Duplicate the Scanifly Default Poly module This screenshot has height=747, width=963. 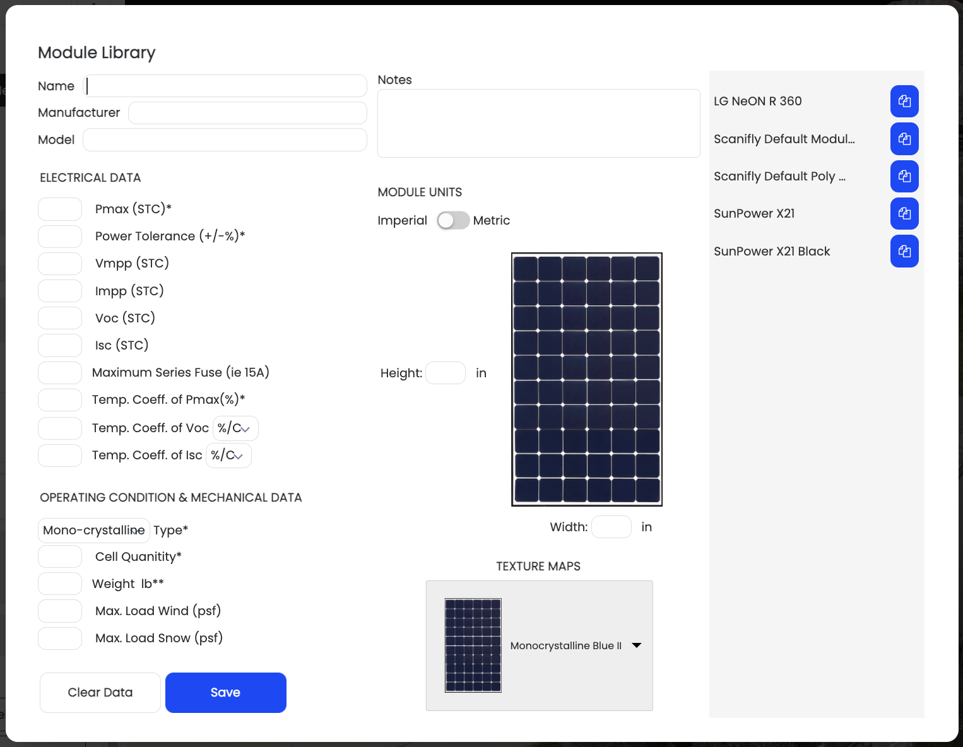pos(904,177)
